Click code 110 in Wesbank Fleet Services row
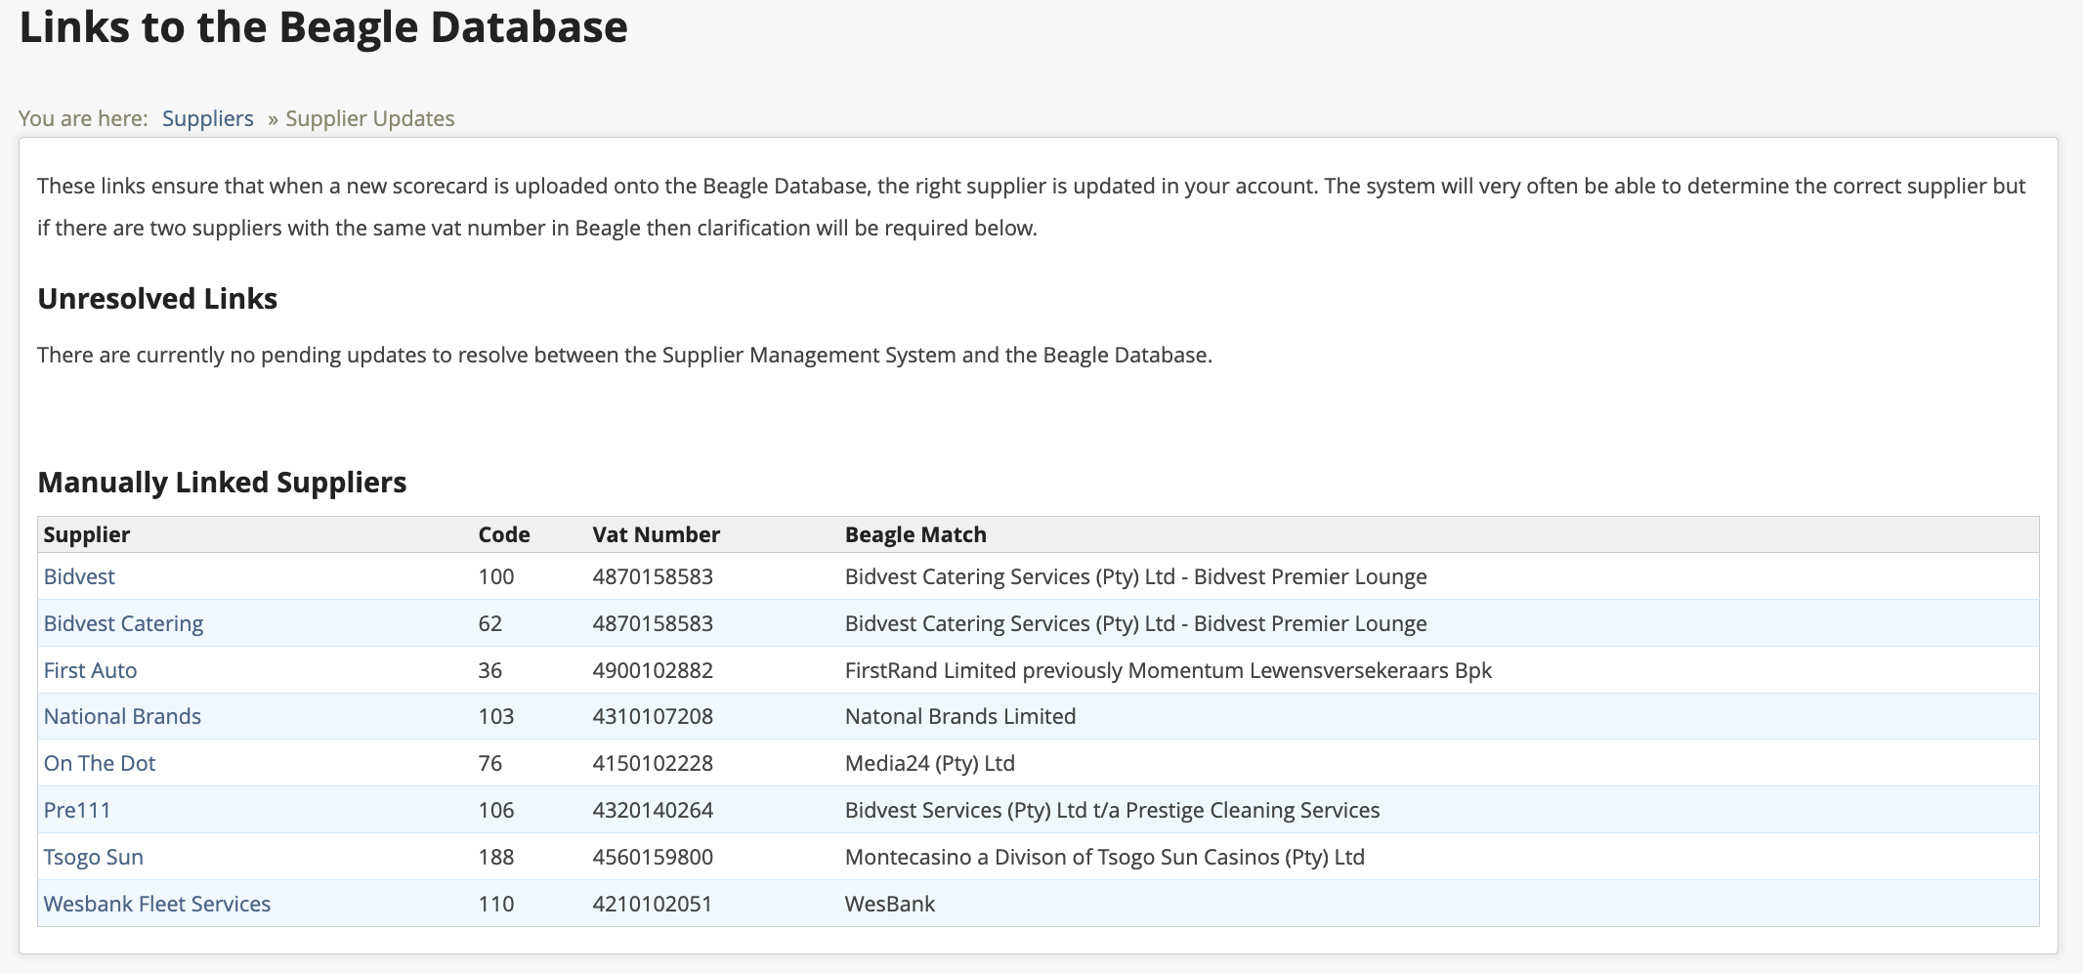 (496, 904)
